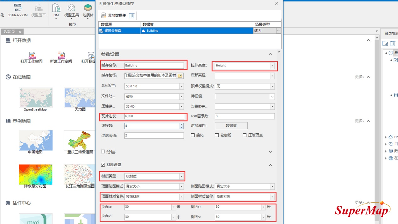Click the 数据集 button for 附加属性
This screenshot has height=224, width=398.
pyautogui.click(x=231, y=125)
